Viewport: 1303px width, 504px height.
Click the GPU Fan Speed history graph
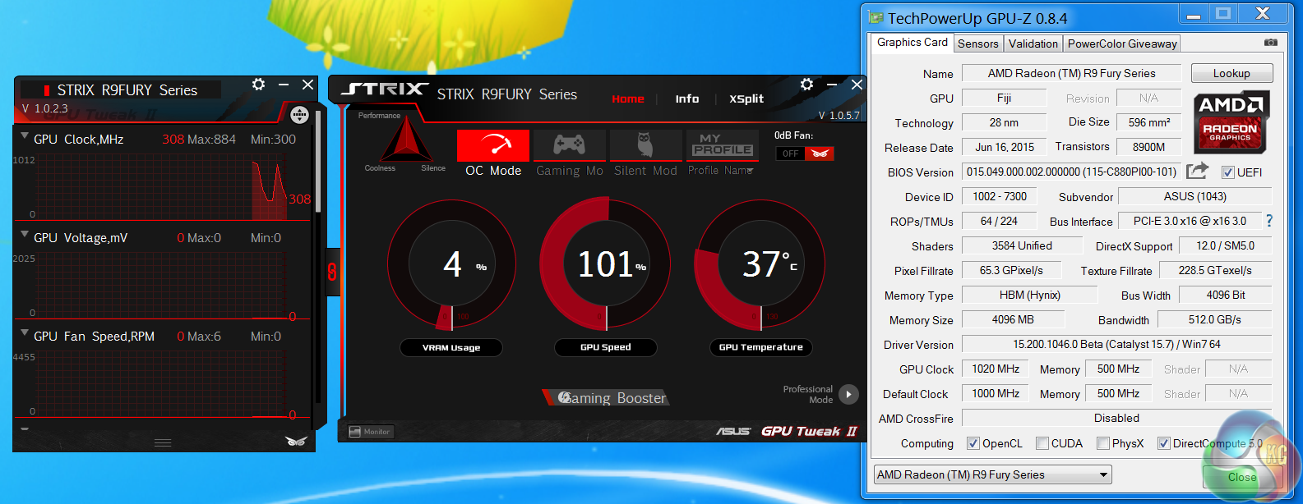[160, 383]
